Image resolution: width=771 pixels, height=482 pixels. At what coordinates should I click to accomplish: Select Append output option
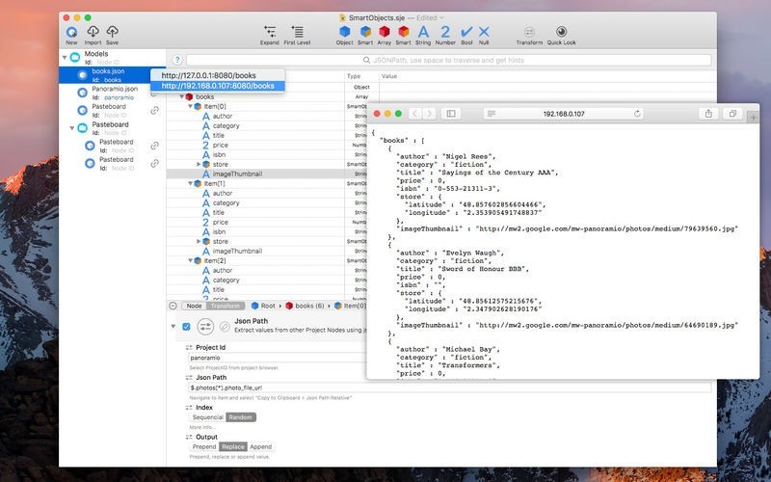tap(260, 447)
